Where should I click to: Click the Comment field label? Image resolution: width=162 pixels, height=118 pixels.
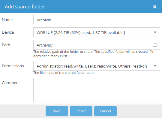(x=11, y=83)
